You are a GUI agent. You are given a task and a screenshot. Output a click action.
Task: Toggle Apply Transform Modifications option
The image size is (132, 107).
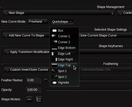point(7,52)
